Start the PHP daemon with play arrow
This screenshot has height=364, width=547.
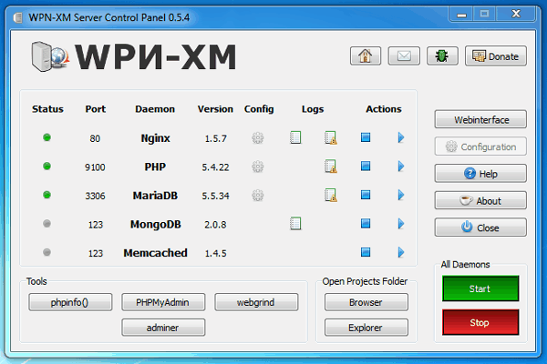click(x=400, y=167)
